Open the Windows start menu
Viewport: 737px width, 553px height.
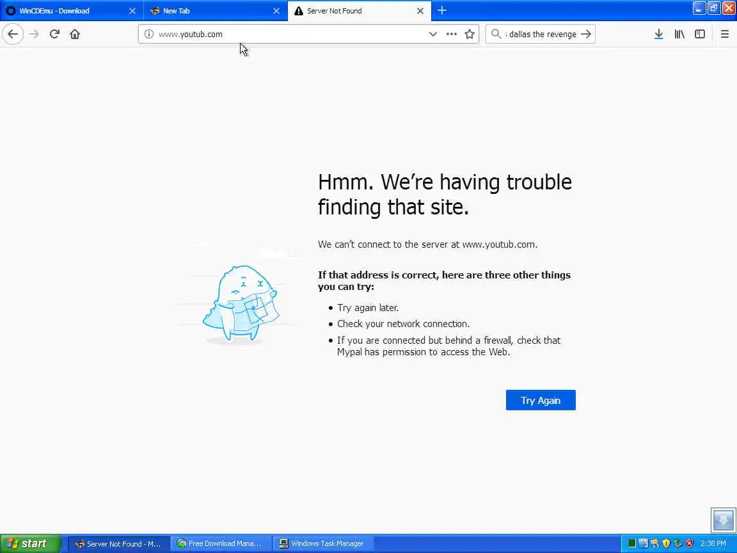tap(30, 543)
